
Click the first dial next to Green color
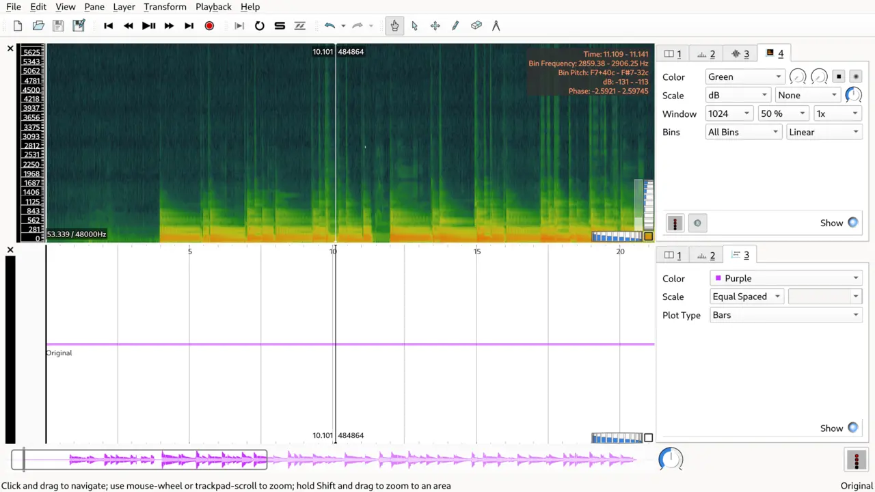point(798,77)
